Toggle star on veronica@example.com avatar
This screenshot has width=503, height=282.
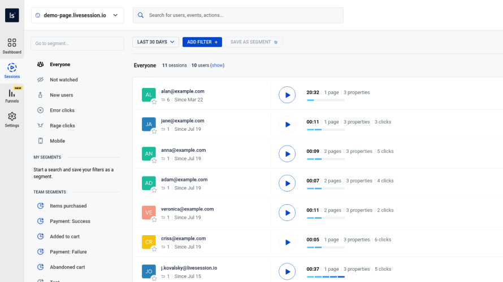154,219
